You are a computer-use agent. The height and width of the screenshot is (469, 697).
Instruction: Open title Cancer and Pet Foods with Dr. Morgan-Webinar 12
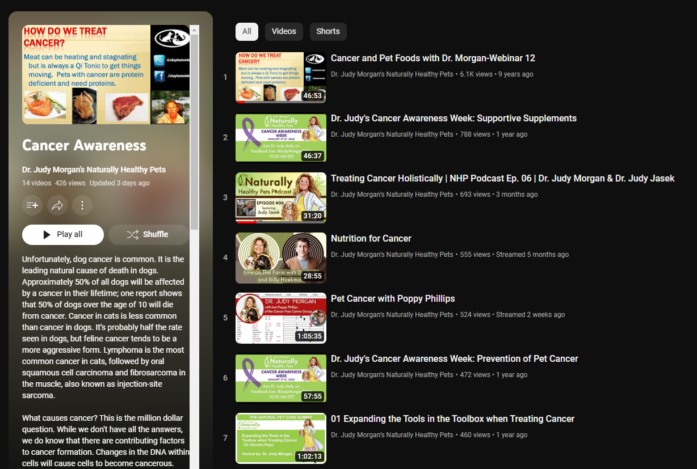433,58
